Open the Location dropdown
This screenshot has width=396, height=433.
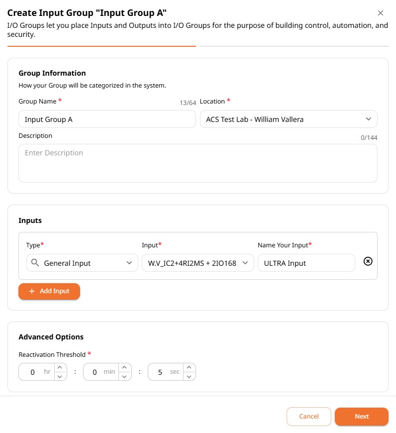click(289, 119)
